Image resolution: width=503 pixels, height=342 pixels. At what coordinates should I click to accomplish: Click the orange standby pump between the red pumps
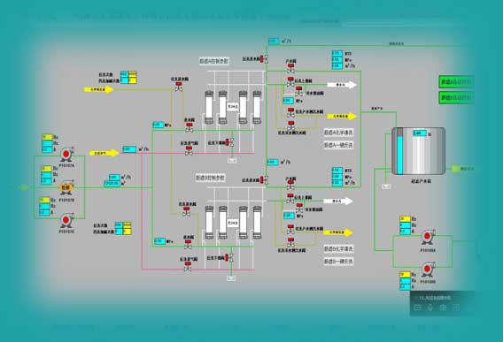click(x=66, y=187)
